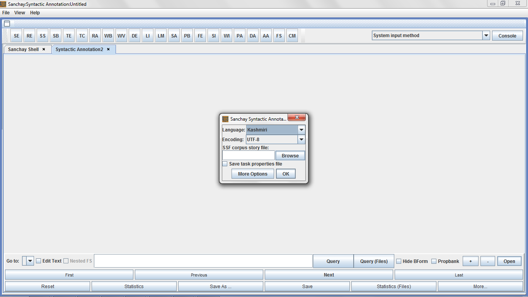The height and width of the screenshot is (297, 528).
Task: Enable Save task properties file checkbox
Action: (225, 164)
